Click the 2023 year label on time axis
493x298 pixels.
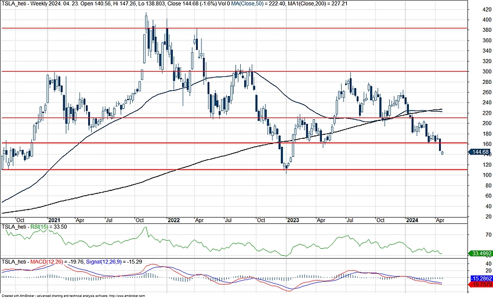(x=293, y=220)
